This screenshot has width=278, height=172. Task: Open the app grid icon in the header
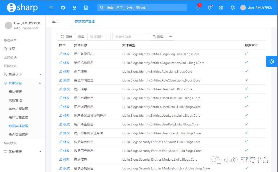(x=221, y=8)
